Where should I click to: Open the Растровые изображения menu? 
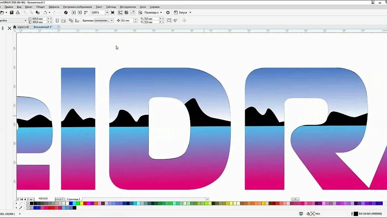77,7
